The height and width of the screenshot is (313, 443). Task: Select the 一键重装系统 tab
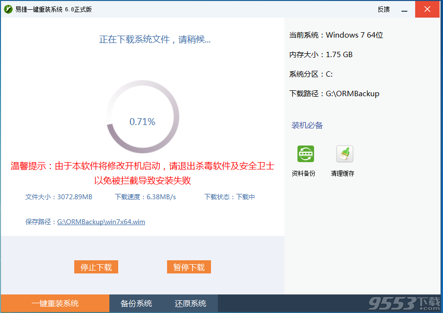[x=55, y=303]
